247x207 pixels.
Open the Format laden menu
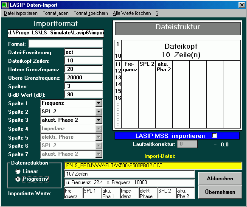[56, 13]
